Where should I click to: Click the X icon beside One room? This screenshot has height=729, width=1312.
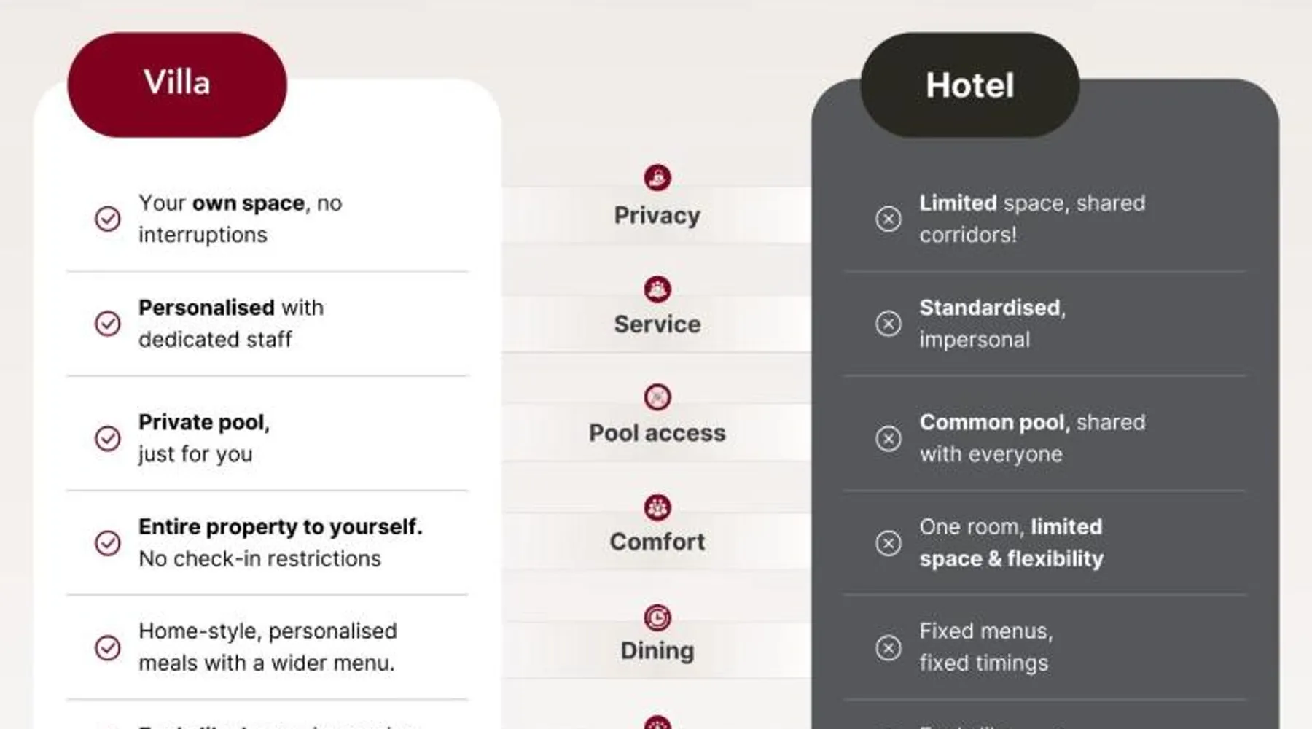pyautogui.click(x=888, y=543)
